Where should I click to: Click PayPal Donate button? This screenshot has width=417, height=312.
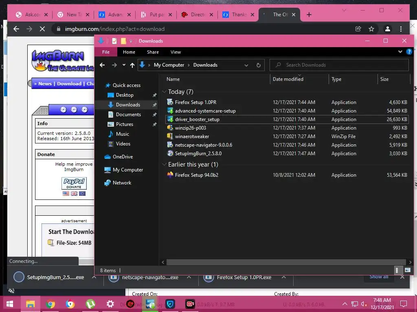click(74, 183)
